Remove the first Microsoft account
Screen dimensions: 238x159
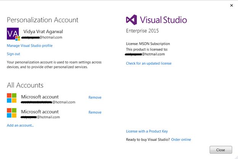[95, 97]
